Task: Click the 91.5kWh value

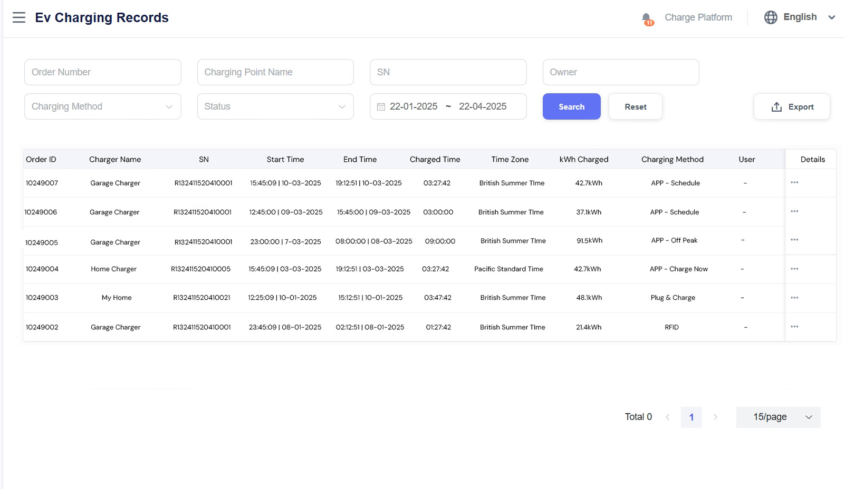Action: tap(589, 241)
